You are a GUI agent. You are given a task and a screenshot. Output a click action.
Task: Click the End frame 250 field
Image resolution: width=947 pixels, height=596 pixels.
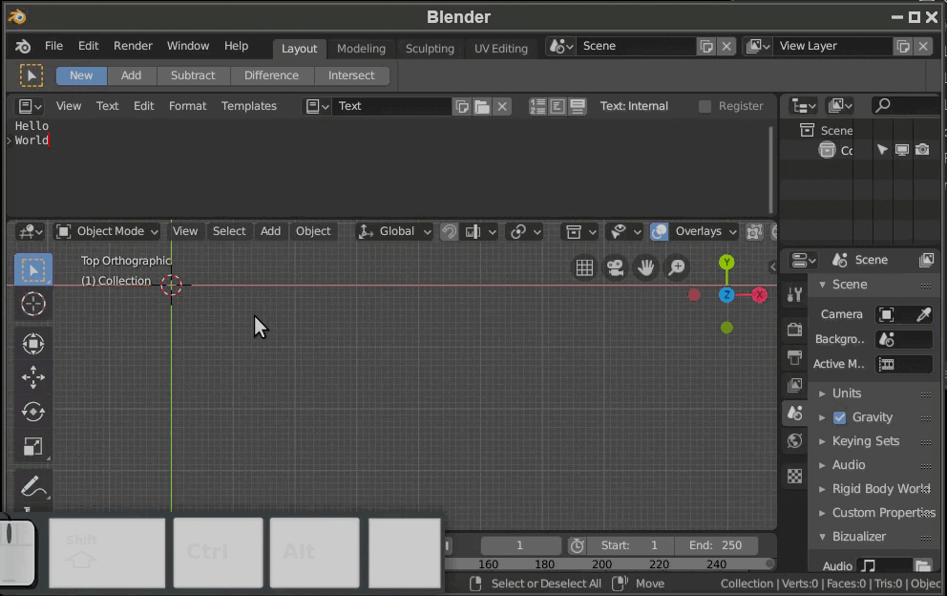716,545
